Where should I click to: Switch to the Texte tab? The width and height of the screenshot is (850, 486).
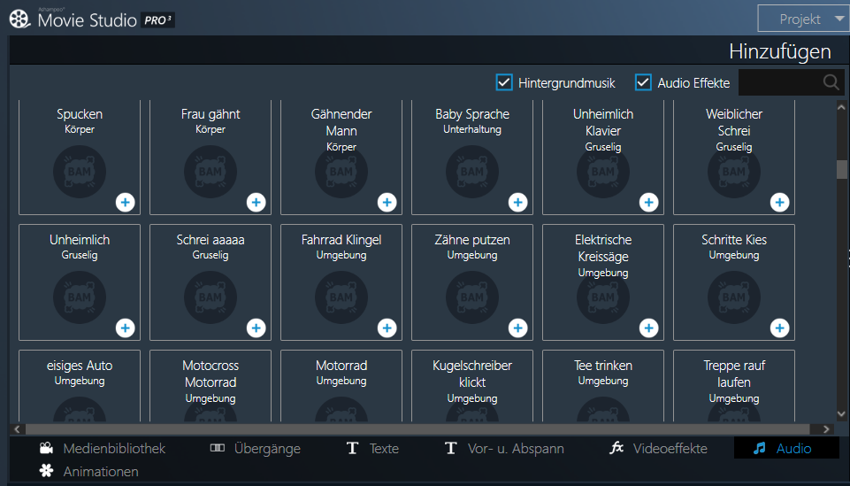click(x=372, y=449)
